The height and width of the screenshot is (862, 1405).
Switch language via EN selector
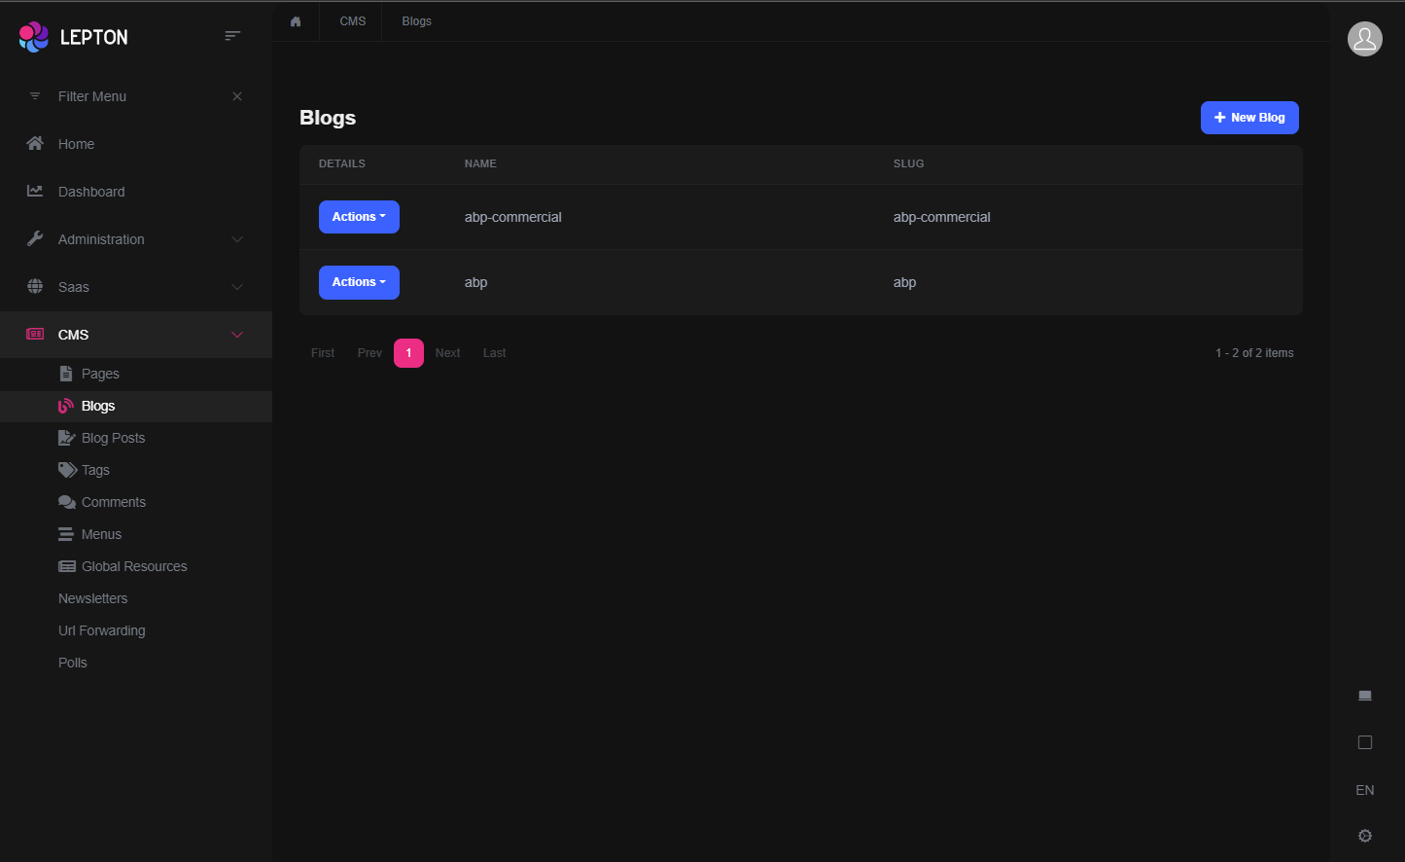pos(1364,790)
